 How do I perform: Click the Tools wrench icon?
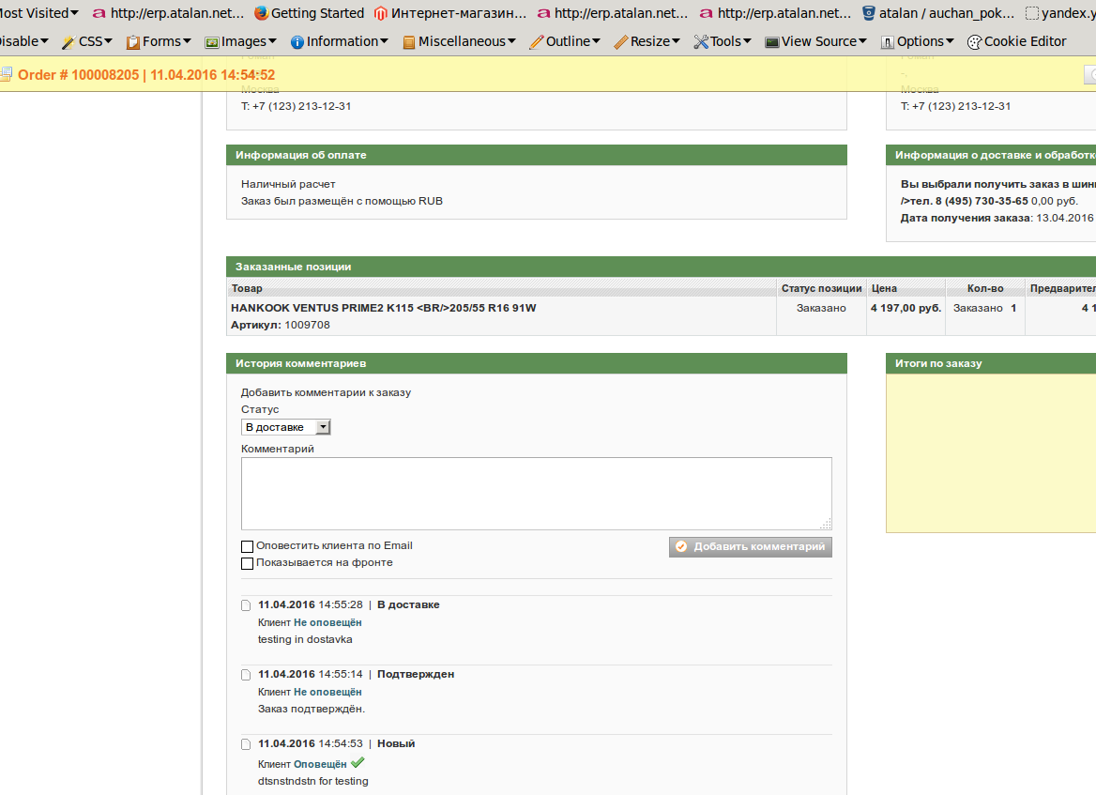click(701, 42)
